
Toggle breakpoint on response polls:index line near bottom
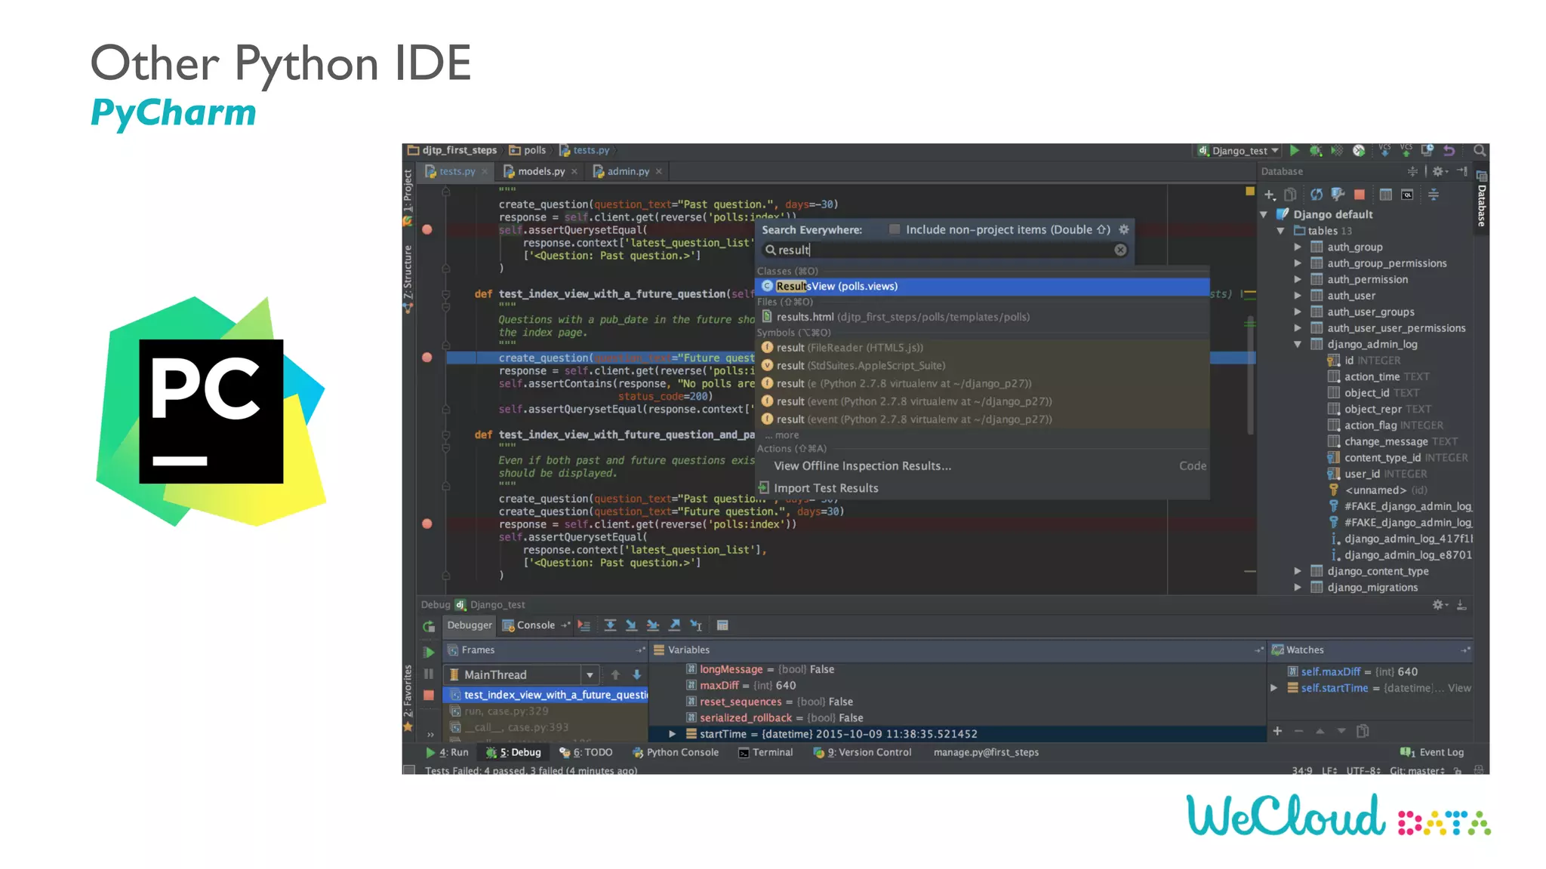point(427,524)
